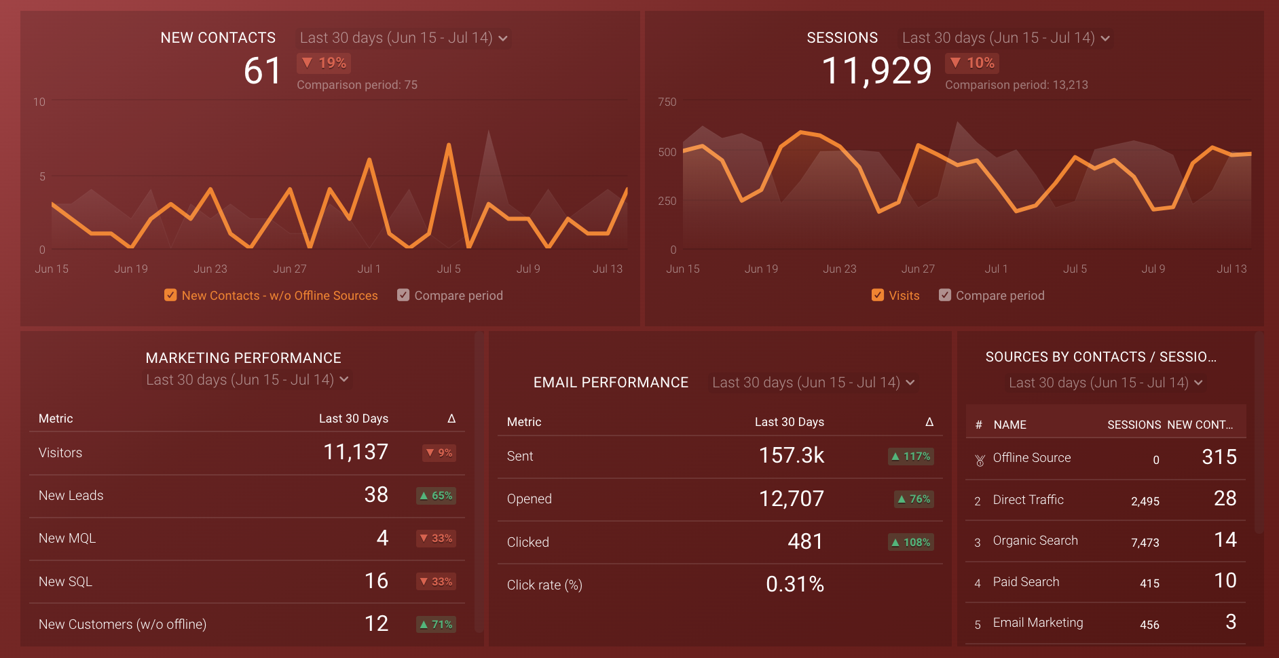1279x658 pixels.
Task: Click the Click rate value 0.31%
Action: (x=795, y=584)
